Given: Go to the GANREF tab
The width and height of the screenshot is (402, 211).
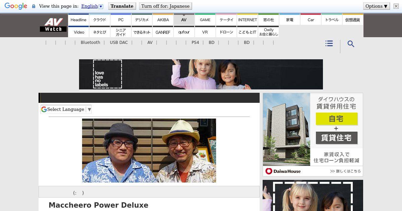Looking at the screenshot, I should [x=163, y=32].
